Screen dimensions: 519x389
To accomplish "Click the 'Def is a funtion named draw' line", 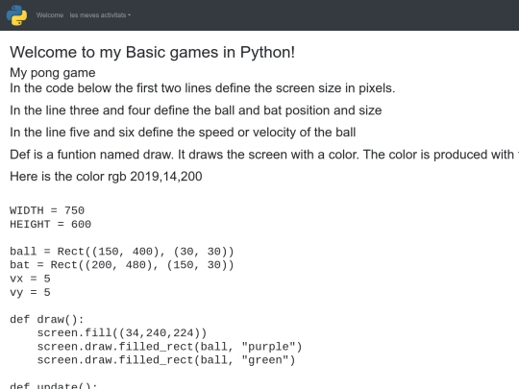I will point(264,155).
